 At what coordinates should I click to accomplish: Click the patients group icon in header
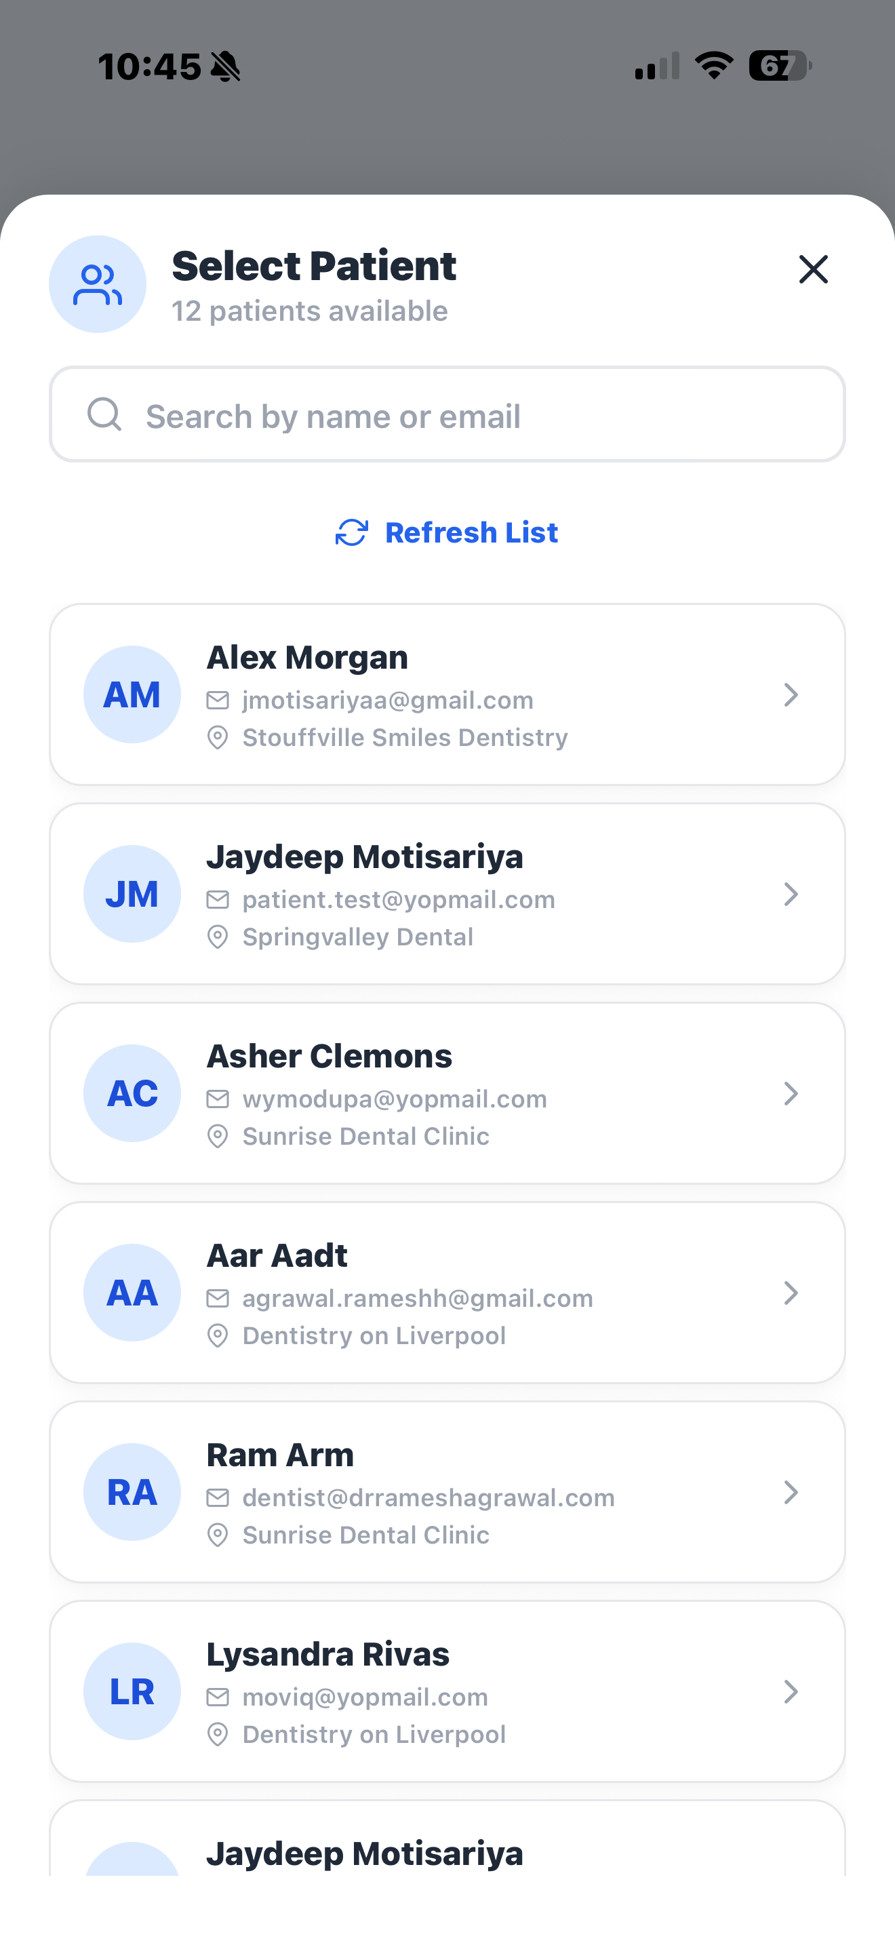[x=98, y=285]
